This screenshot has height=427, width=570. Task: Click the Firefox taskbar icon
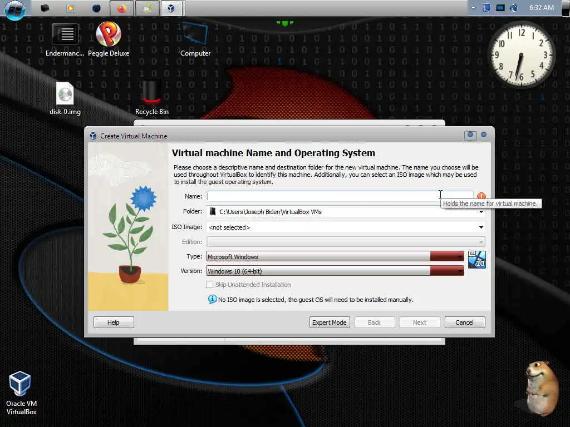point(121,8)
